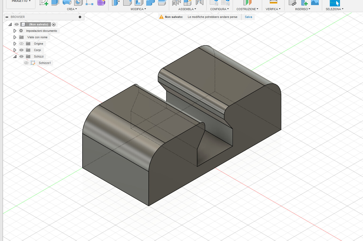The image size is (363, 241).
Task: Click the Salva link to save changes
Action: (248, 17)
